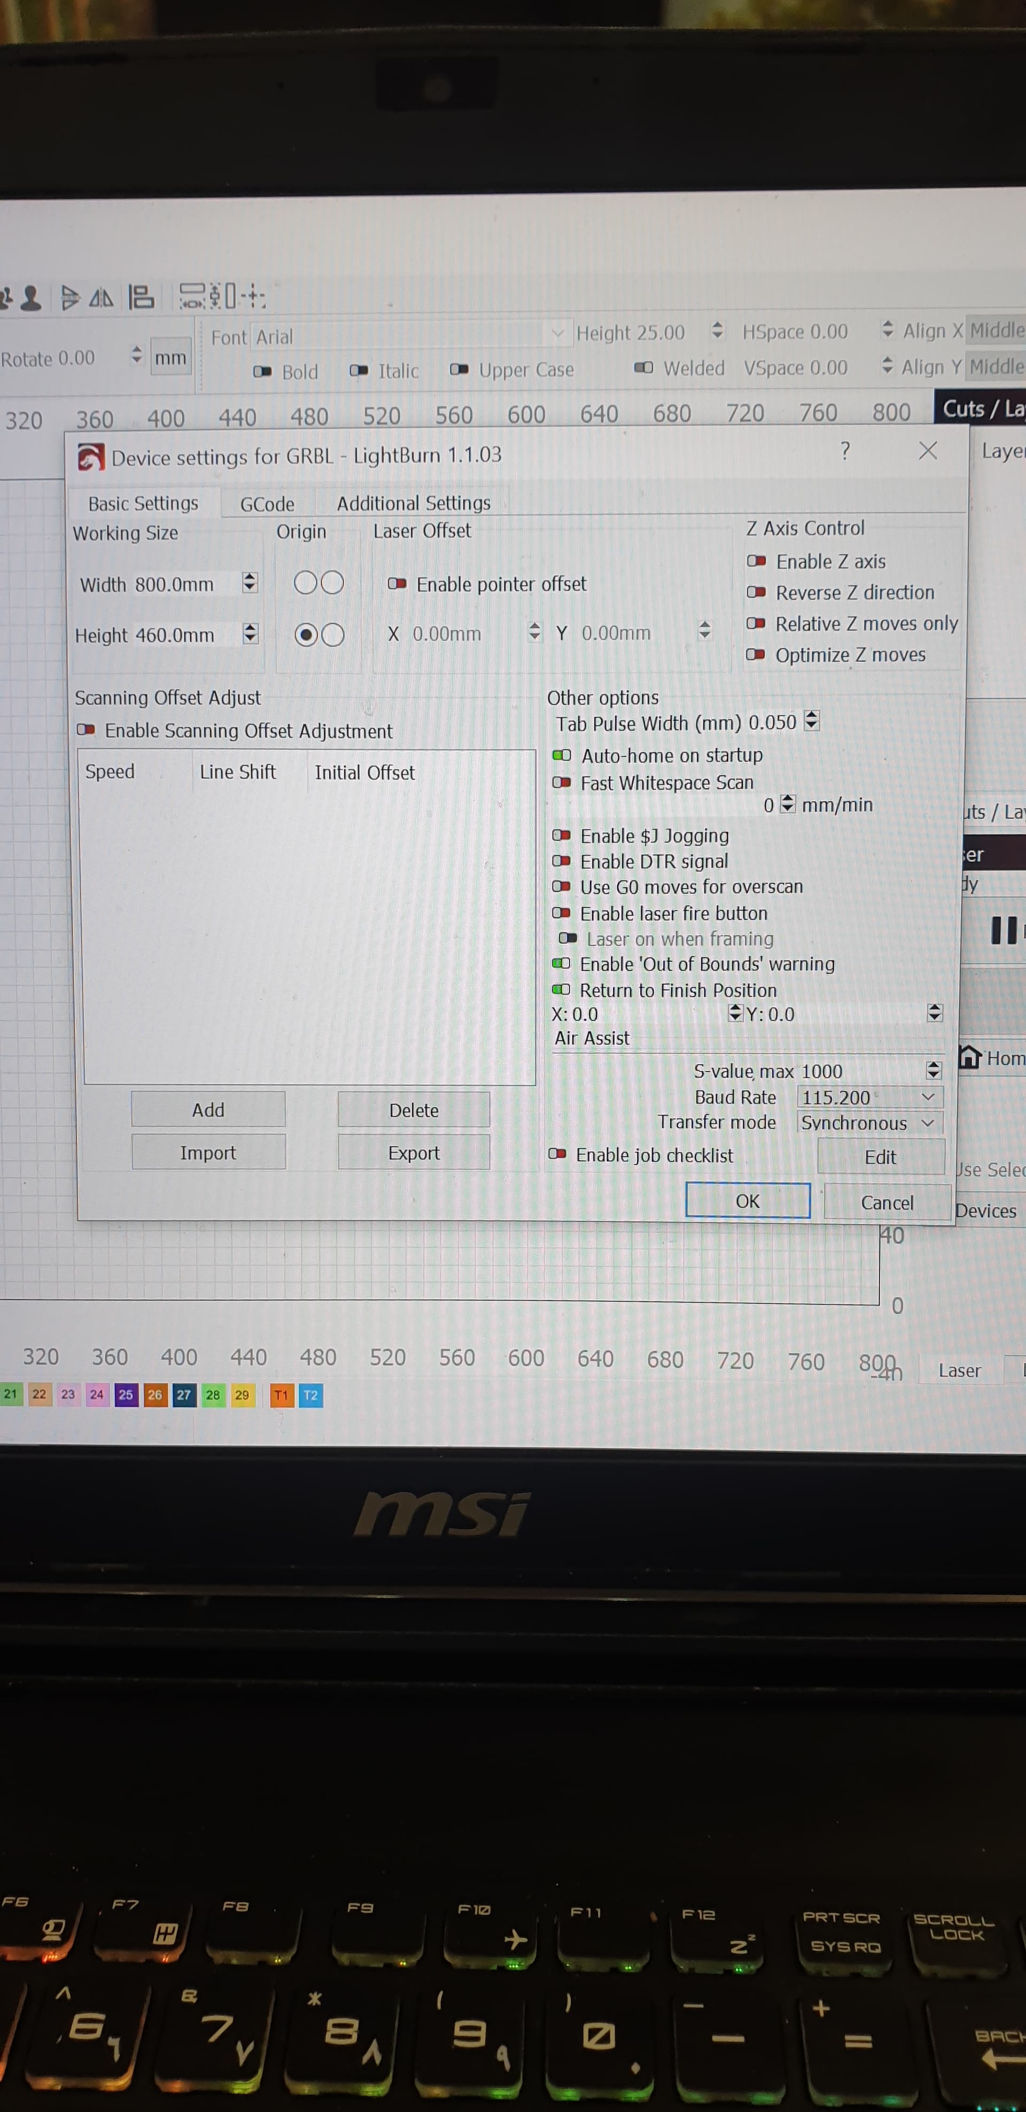
Task: Enable Scanning Offset Adjustment switch
Action: coord(86,730)
